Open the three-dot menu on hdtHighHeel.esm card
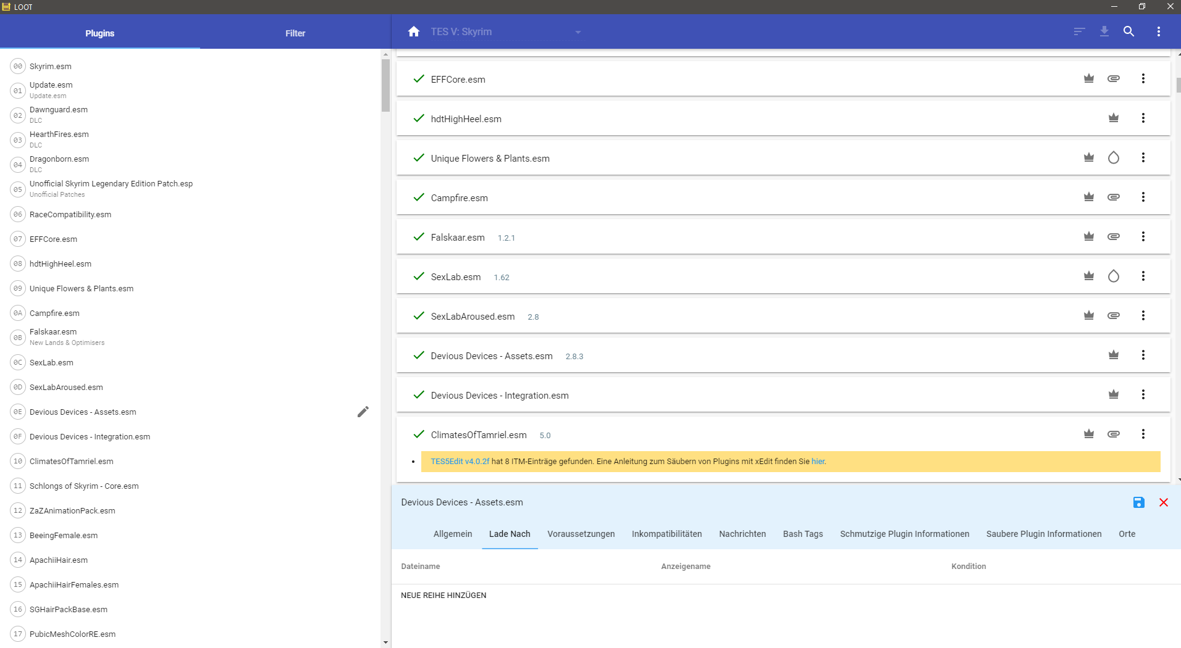The image size is (1181, 648). tap(1143, 118)
